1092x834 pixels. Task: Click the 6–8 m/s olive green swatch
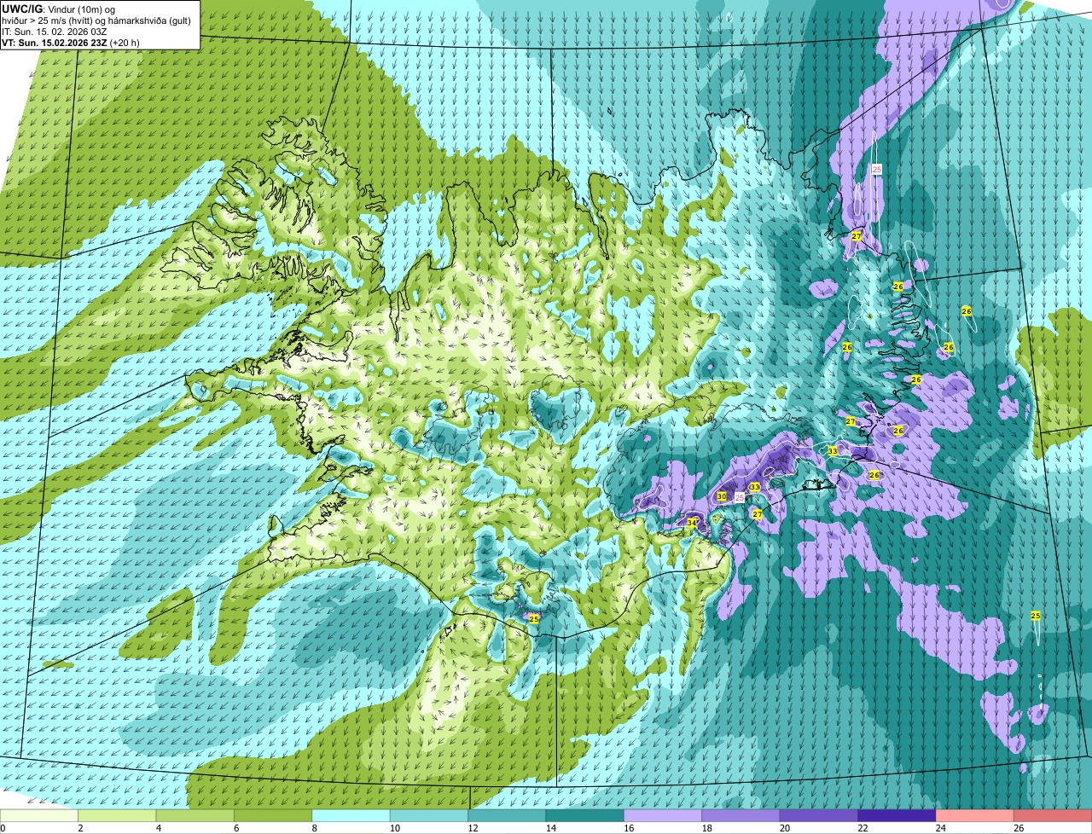coord(274,815)
